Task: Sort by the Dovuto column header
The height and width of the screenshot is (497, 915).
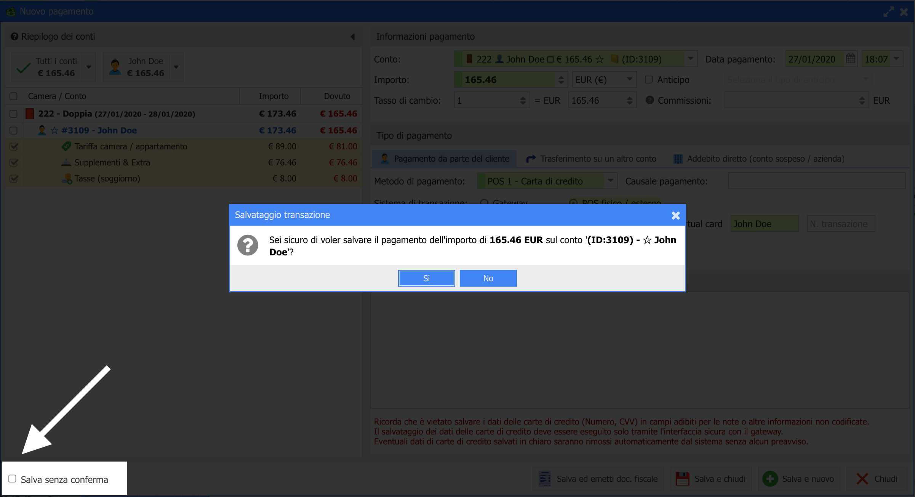Action: coord(337,96)
